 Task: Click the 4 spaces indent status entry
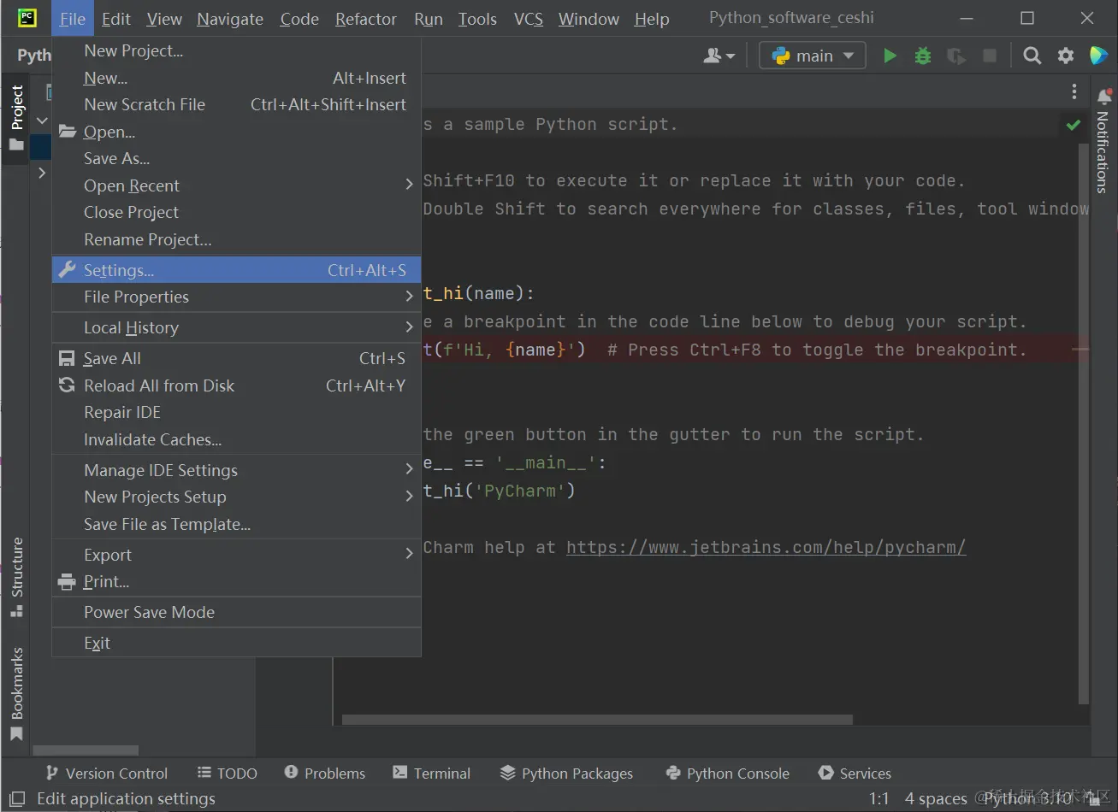(x=936, y=798)
